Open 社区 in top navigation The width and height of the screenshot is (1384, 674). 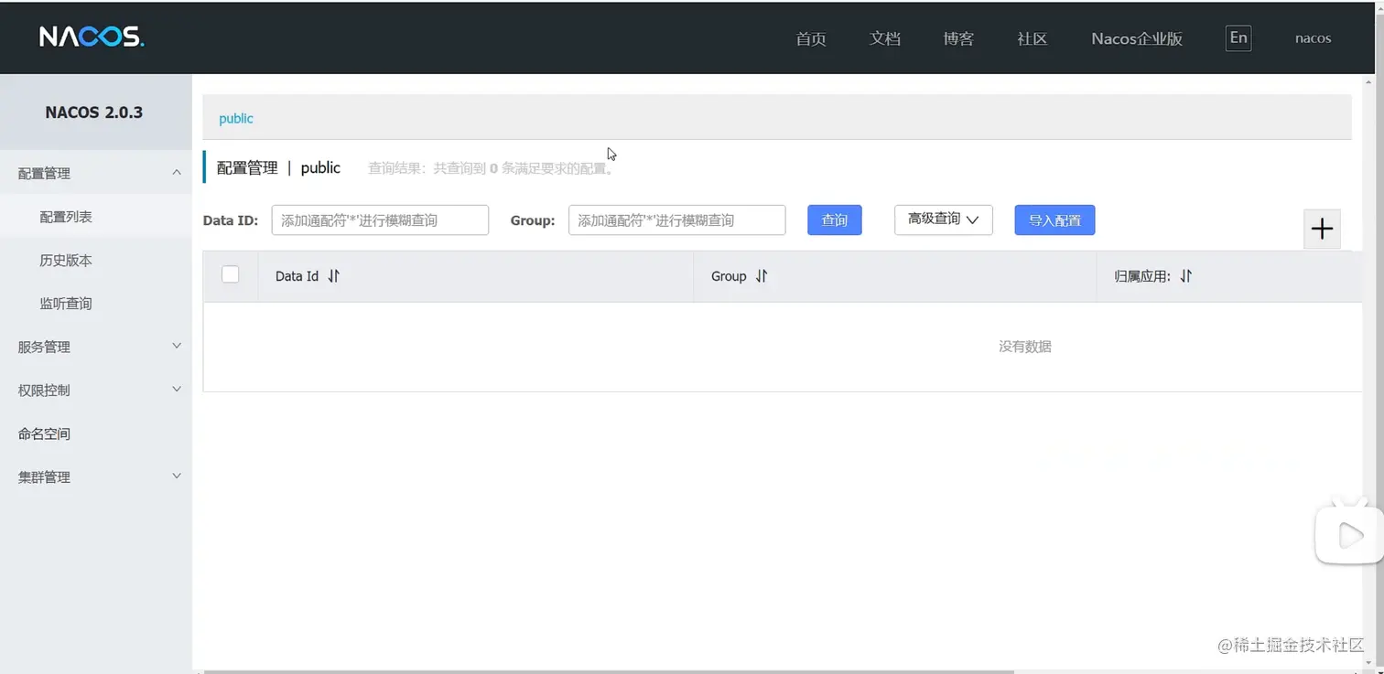[1032, 38]
